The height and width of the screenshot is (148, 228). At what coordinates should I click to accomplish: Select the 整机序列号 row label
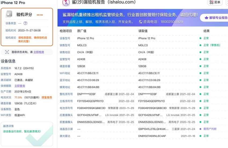click(x=66, y=94)
